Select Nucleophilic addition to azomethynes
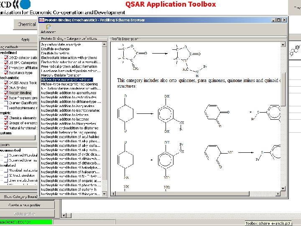 [x=69, y=93]
